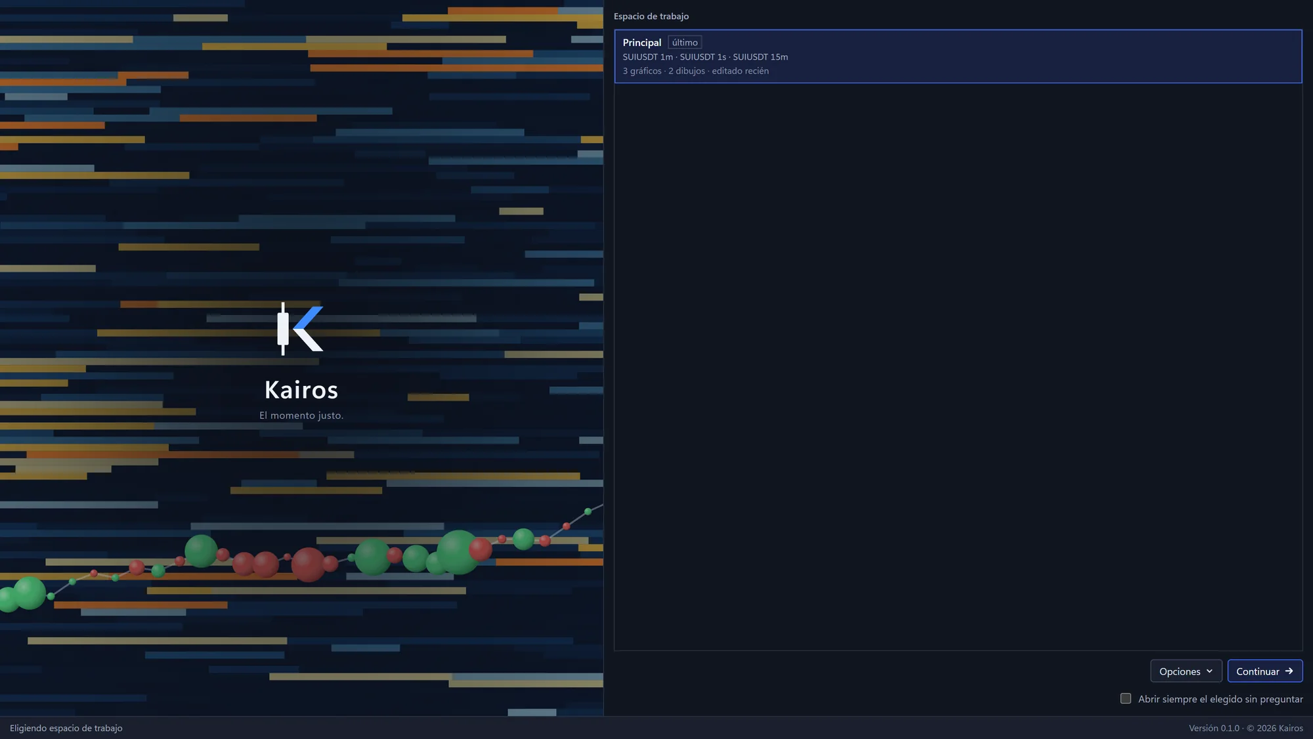Click the Kairos candlestick K logo
This screenshot has width=1313, height=739.
[x=301, y=329]
